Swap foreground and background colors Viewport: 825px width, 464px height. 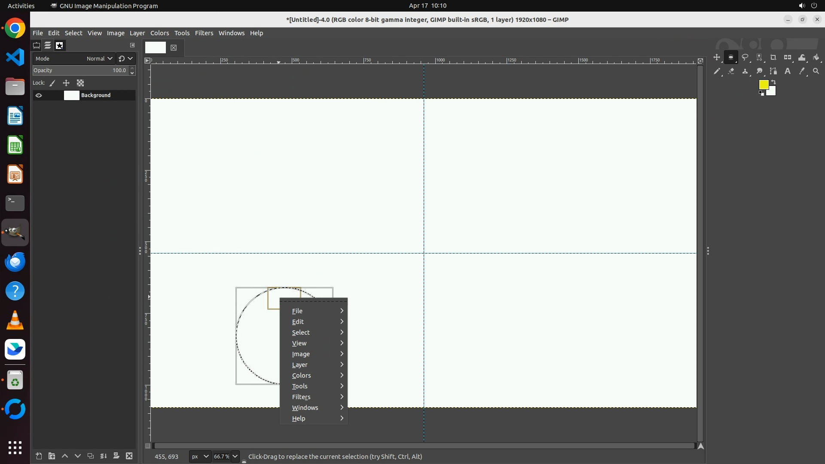[x=773, y=82]
